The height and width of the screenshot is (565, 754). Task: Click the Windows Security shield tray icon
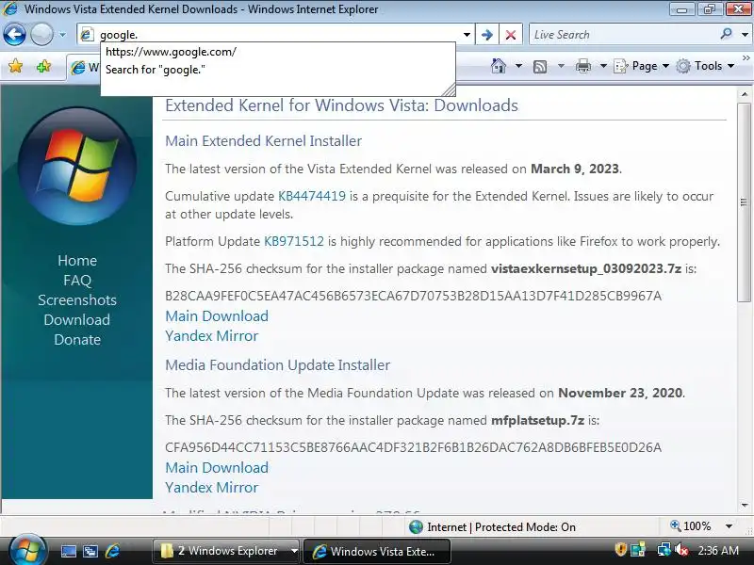(621, 549)
